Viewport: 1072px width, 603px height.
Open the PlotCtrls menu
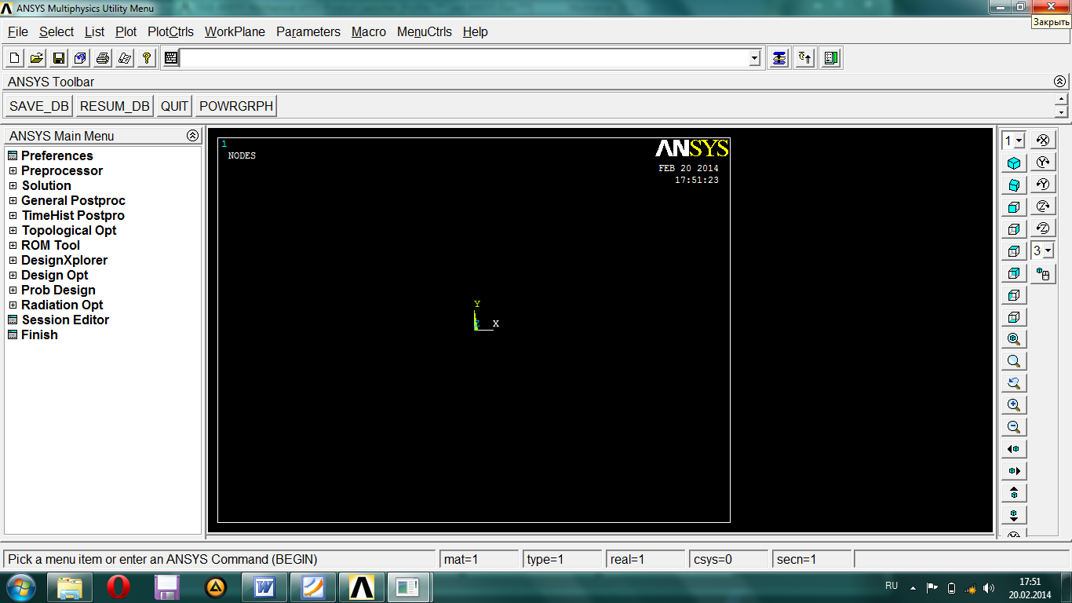(170, 32)
